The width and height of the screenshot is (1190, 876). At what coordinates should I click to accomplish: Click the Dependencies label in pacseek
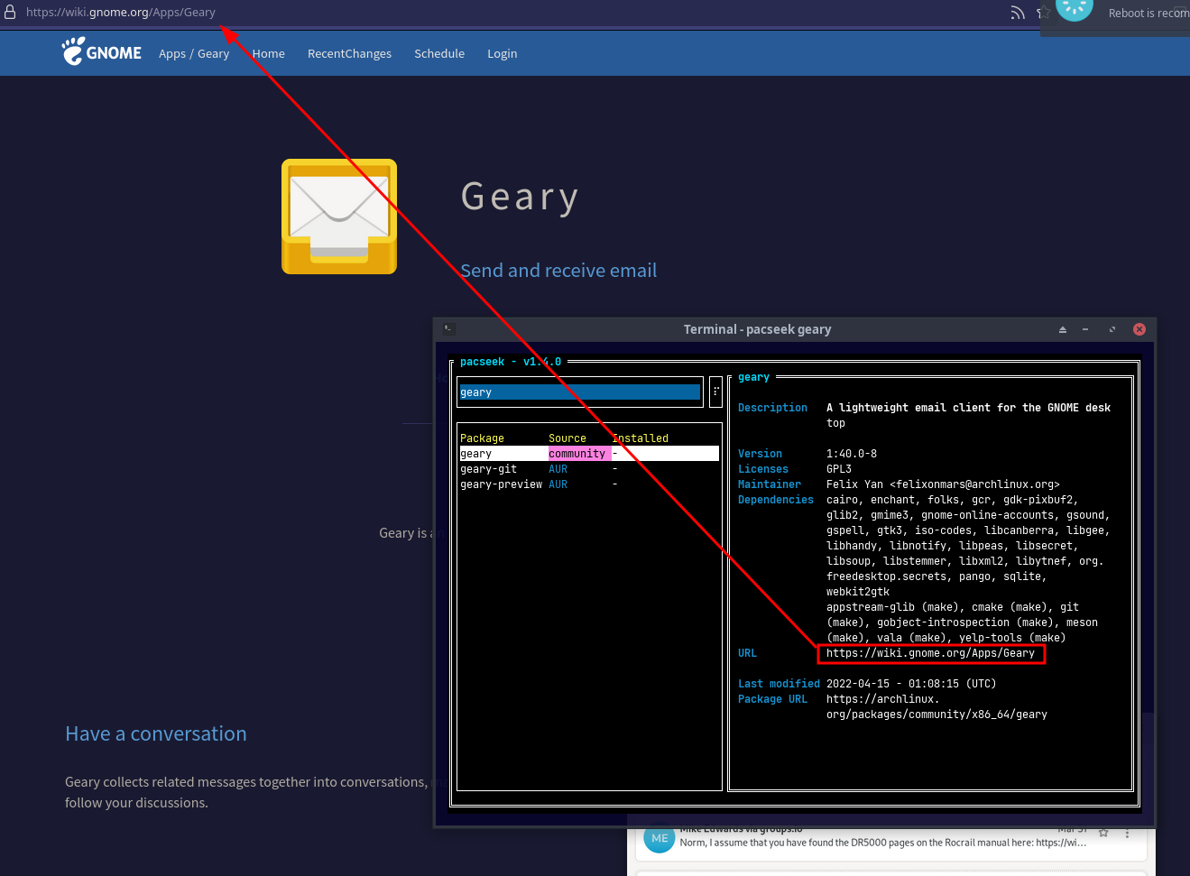point(776,500)
